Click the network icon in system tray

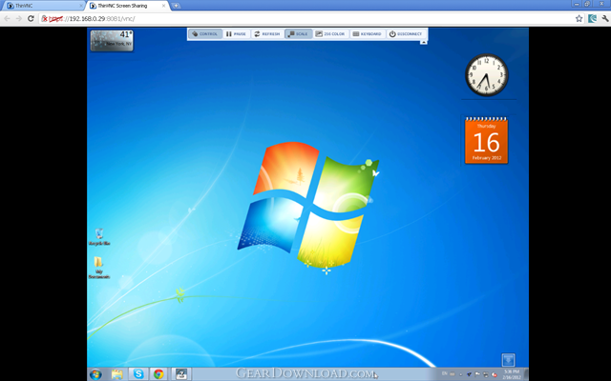tap(486, 374)
